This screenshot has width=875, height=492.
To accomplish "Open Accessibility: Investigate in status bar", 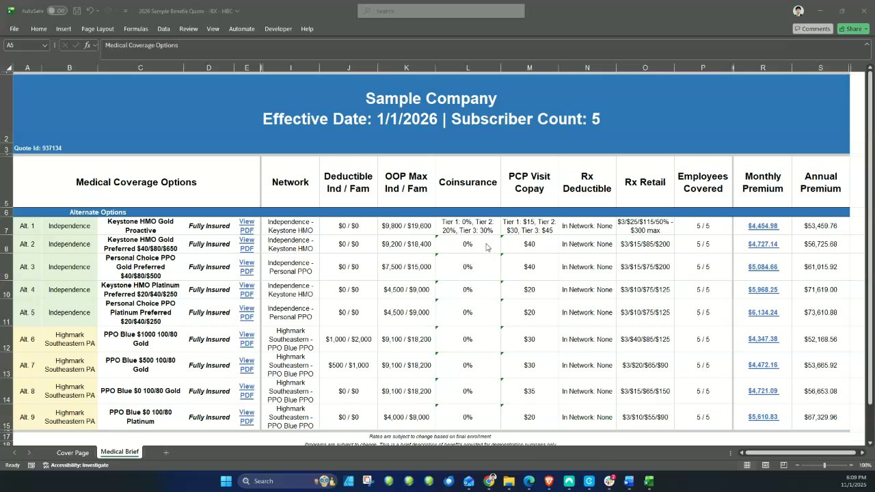I will pyautogui.click(x=75, y=465).
